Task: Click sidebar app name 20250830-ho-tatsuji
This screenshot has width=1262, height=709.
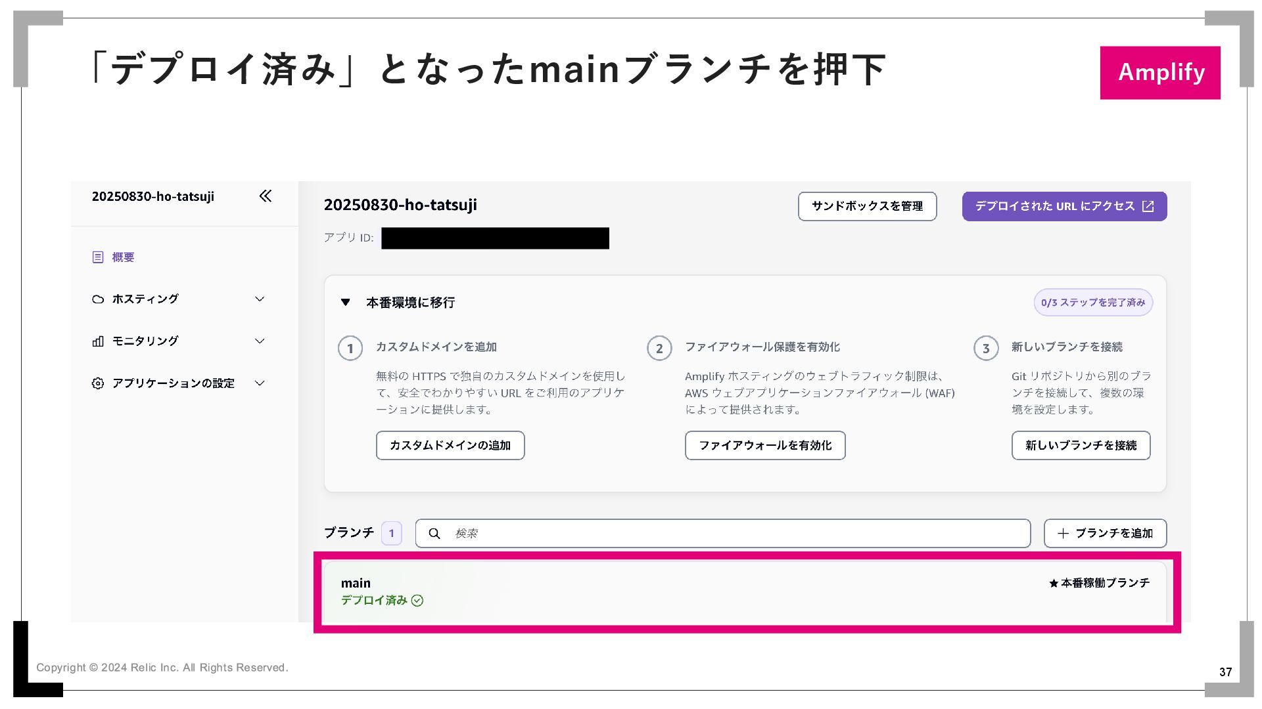Action: click(153, 196)
